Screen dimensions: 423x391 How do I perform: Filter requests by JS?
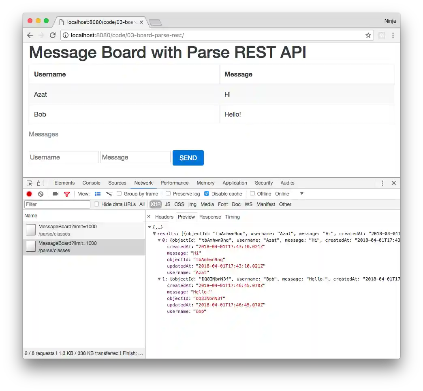pos(167,204)
